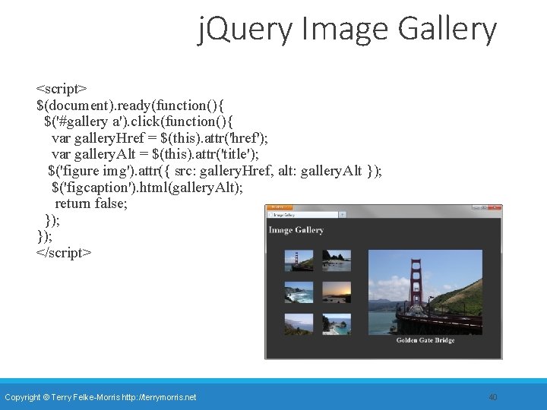547x410 pixels.
Task: Click the misty hillside coast thumbnail
Action: [x=299, y=324]
